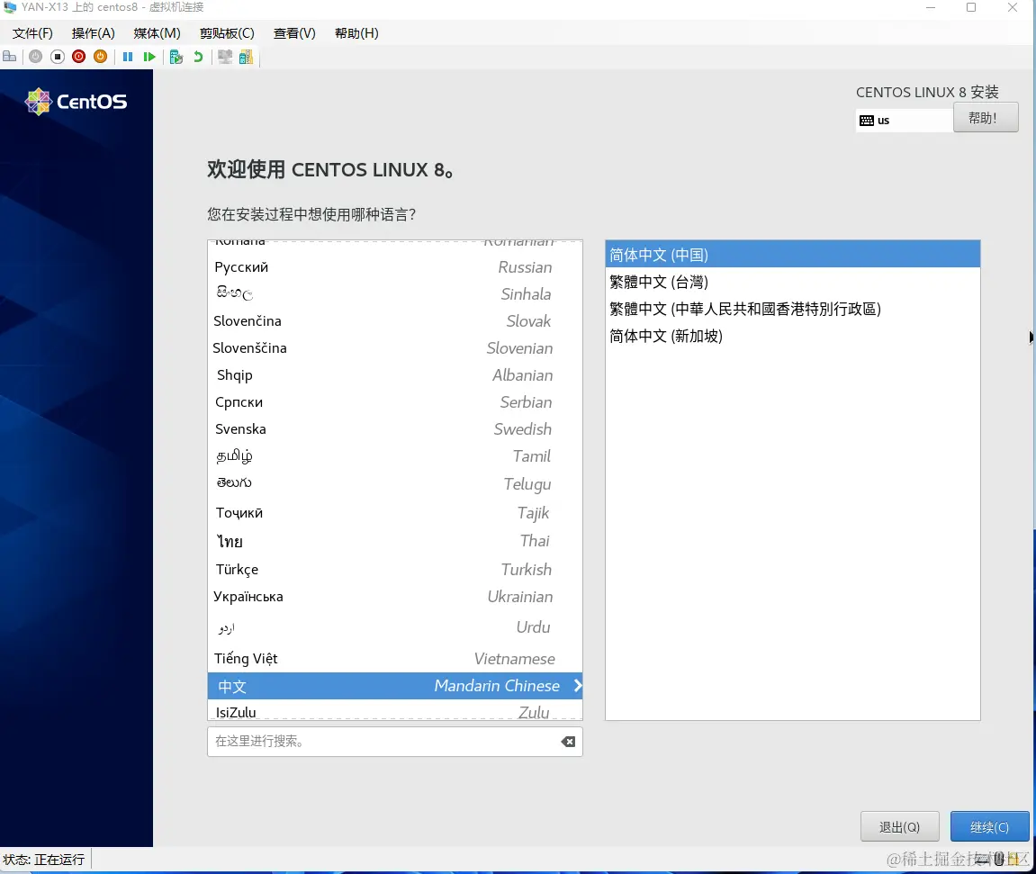
Task: Turn off the VM with the stop icon
Action: (x=58, y=57)
